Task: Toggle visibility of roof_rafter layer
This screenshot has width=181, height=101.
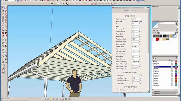Action: coord(172,63)
